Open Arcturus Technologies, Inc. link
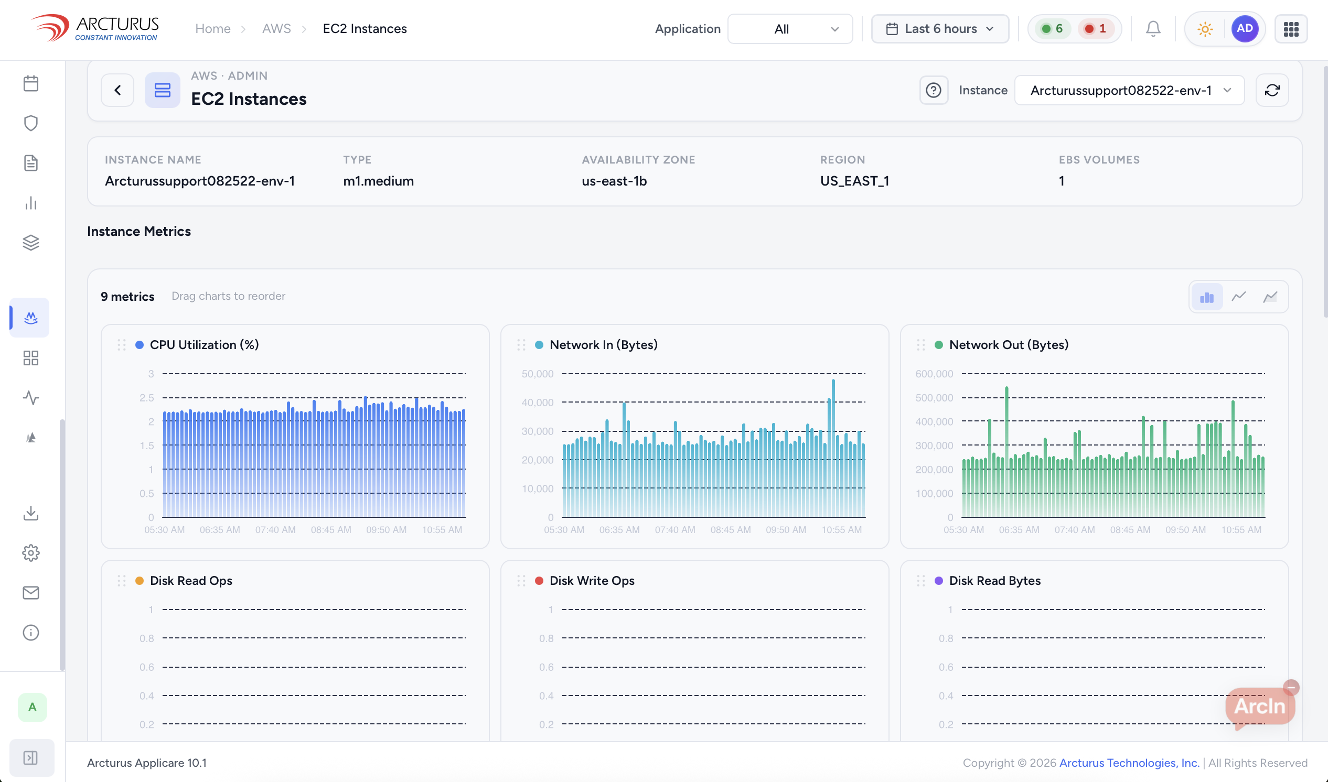This screenshot has width=1328, height=782. coord(1129,763)
